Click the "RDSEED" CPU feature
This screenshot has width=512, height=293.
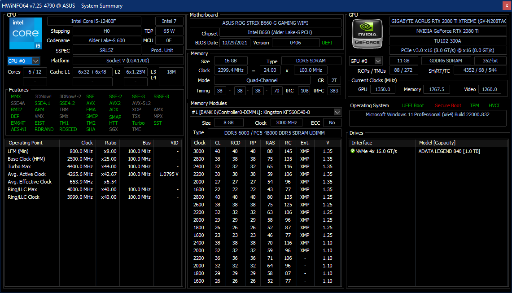(68, 129)
